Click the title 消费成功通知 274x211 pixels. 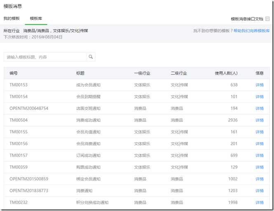tap(88, 120)
